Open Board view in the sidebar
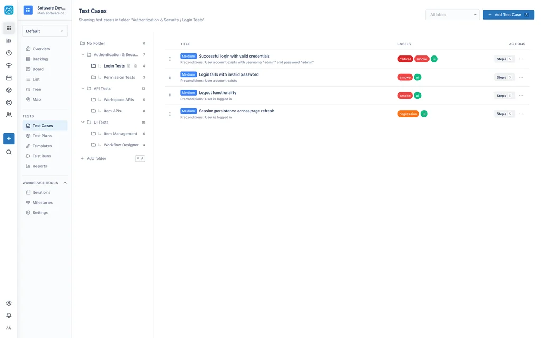The image size is (541, 338). click(45, 69)
